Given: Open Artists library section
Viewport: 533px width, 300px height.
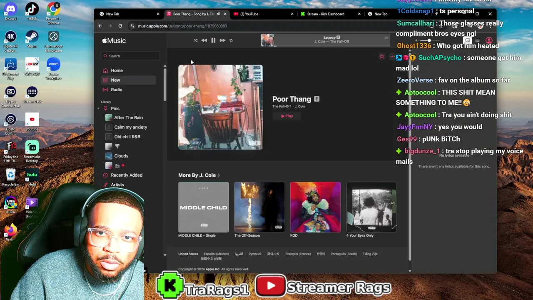Looking at the screenshot, I should click(x=117, y=185).
